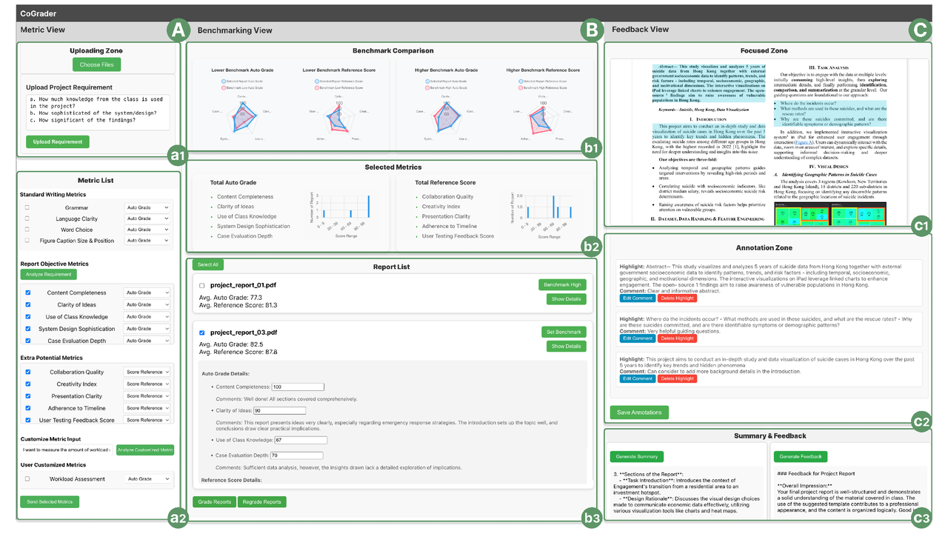Enable the Workload Assessment checkbox

(27, 479)
